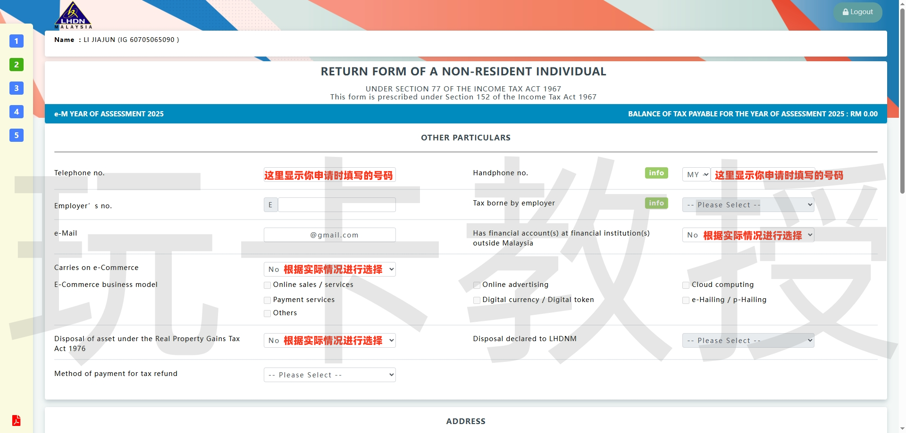906x433 pixels.
Task: Tick the Payment services checkbox
Action: tap(267, 300)
